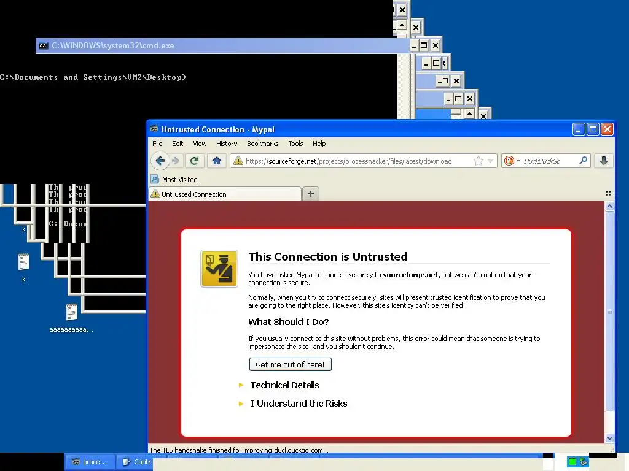Open a new tab with plus button
Image resolution: width=629 pixels, height=471 pixels.
click(310, 194)
